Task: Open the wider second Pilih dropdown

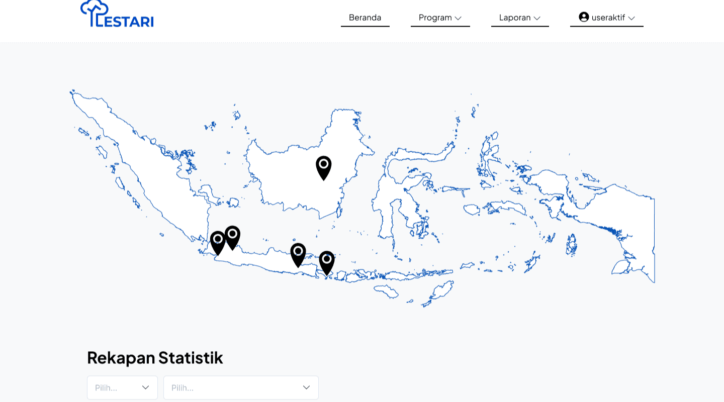Action: [241, 387]
